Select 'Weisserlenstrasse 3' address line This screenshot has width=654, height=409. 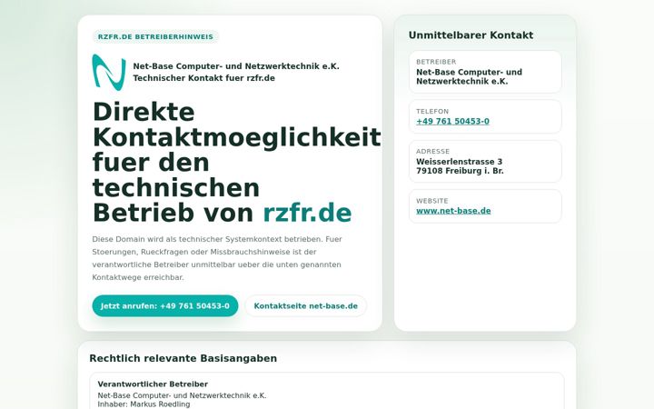coord(460,162)
